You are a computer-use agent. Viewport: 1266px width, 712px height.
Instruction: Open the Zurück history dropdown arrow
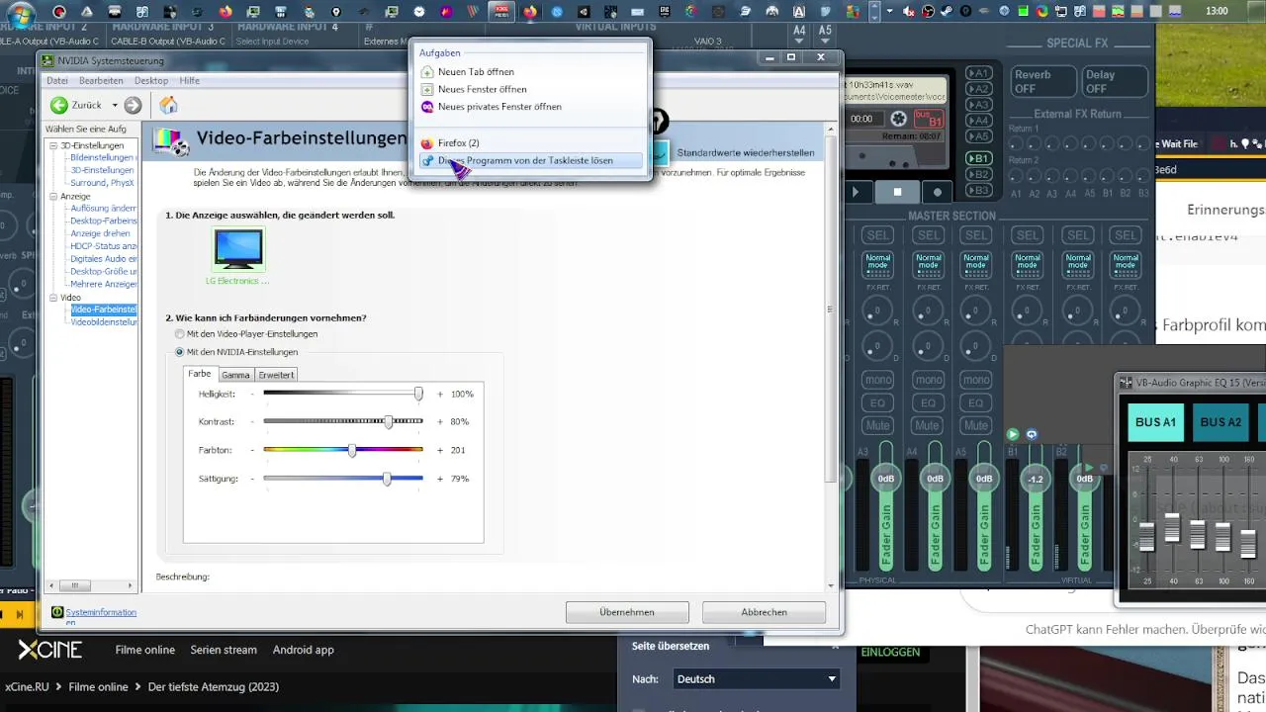point(114,105)
